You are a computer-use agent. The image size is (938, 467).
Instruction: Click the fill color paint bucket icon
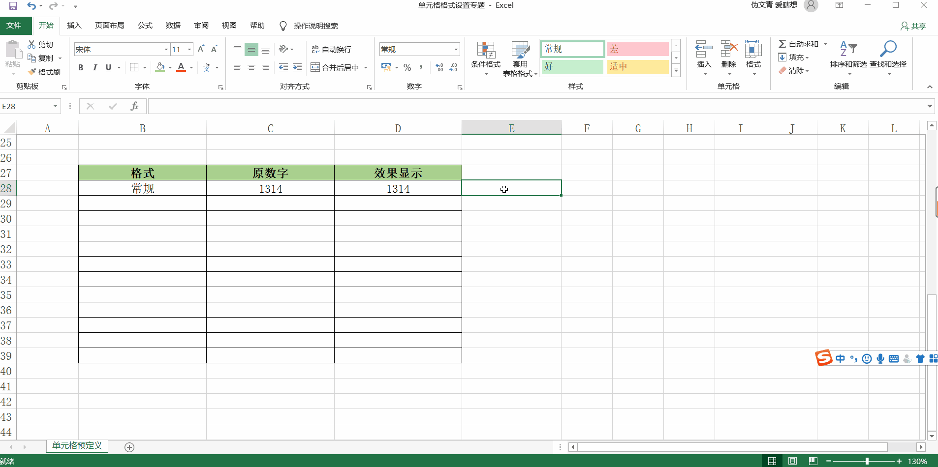pyautogui.click(x=160, y=67)
